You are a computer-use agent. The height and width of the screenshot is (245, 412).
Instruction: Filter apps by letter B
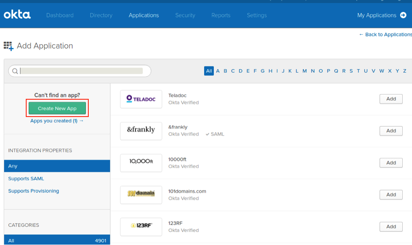(x=225, y=71)
